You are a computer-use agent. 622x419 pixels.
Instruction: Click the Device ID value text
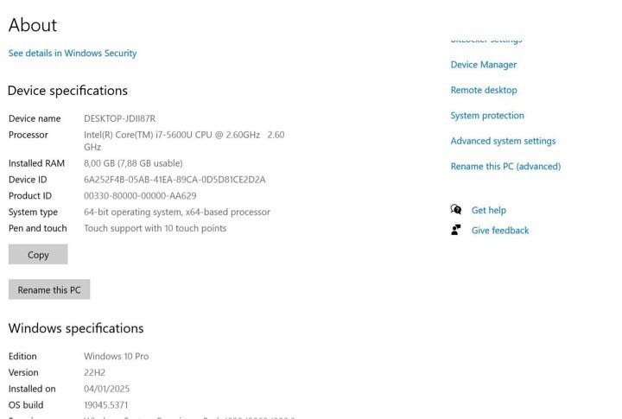tap(175, 180)
